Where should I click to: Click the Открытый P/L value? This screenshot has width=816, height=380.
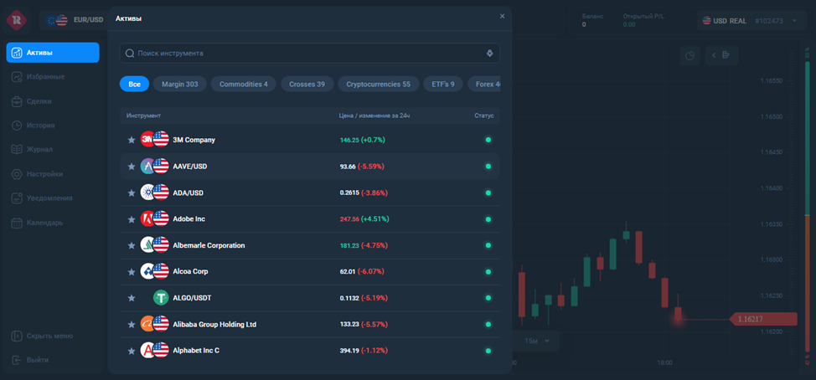click(x=629, y=24)
